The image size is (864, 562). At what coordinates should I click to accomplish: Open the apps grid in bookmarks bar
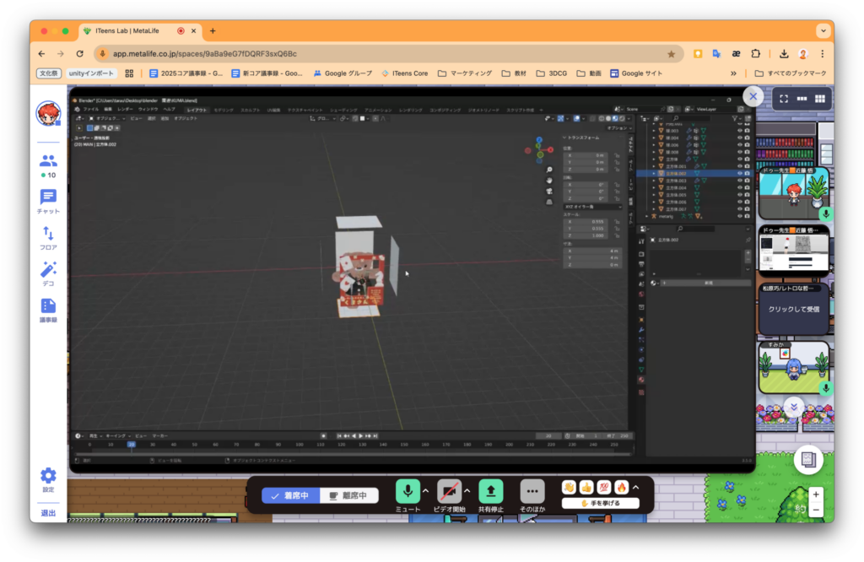pos(129,73)
